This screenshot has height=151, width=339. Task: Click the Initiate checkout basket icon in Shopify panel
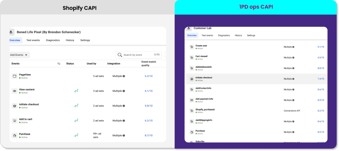point(14,106)
